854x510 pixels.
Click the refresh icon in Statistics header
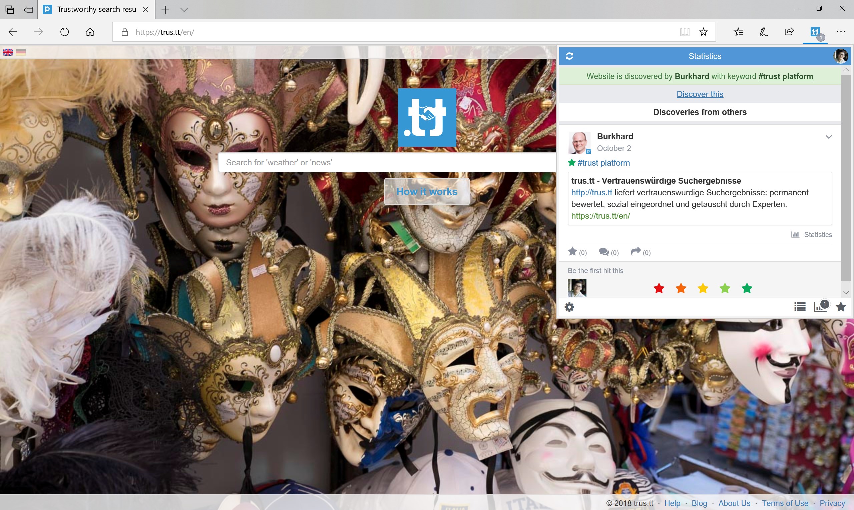click(x=569, y=56)
